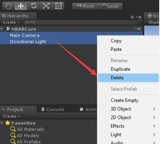Select the Rotate tool
The image size is (160, 144).
33,6
